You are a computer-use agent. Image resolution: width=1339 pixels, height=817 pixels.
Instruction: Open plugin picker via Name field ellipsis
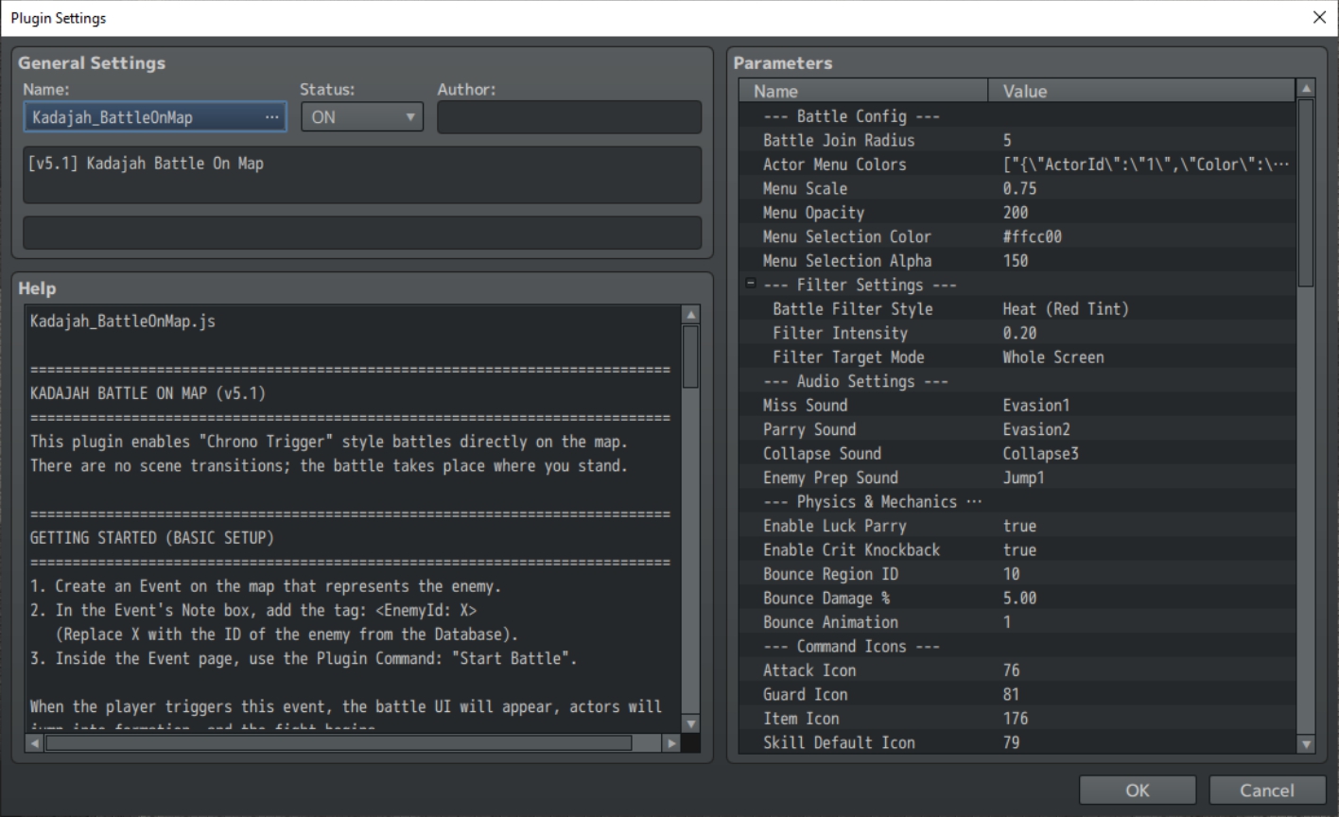pyautogui.click(x=272, y=117)
